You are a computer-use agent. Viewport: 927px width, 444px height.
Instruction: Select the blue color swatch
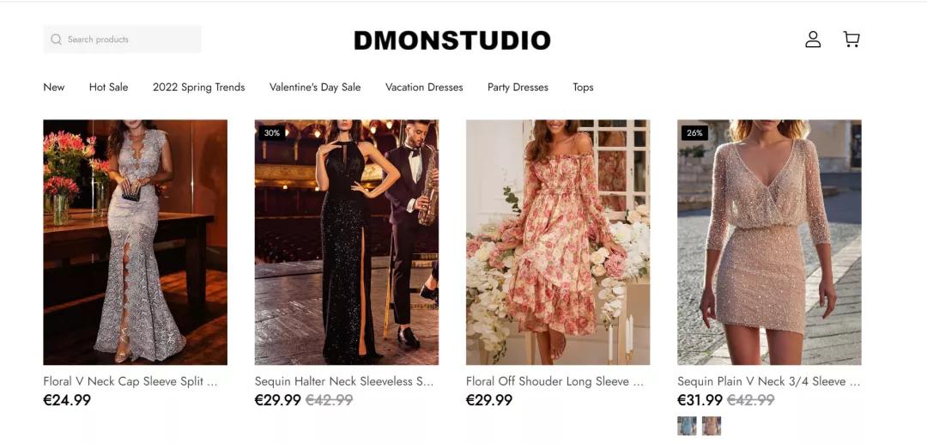pyautogui.click(x=687, y=426)
